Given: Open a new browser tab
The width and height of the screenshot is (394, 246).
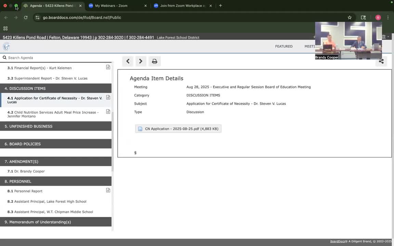Looking at the screenshot, I should pyautogui.click(x=220, y=6).
